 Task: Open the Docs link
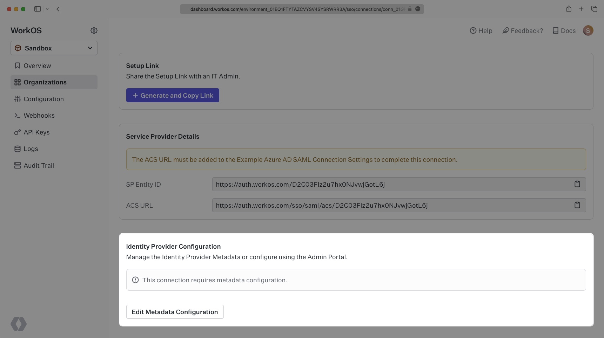[x=564, y=31]
